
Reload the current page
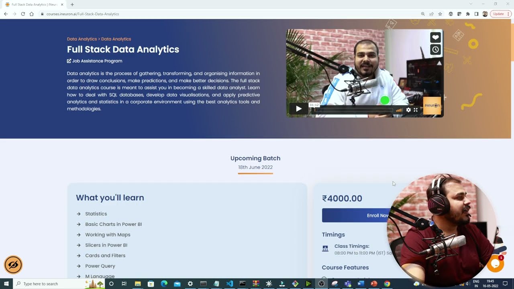coord(23,14)
